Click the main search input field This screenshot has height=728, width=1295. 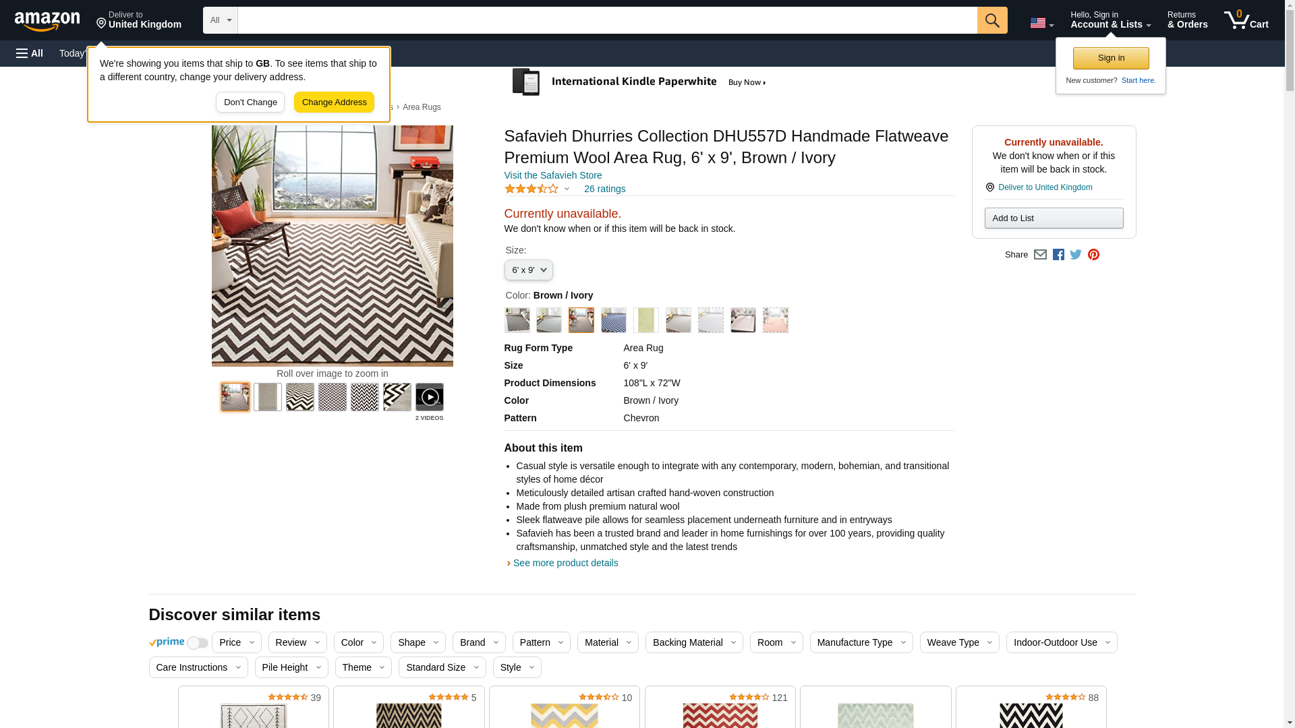point(607,20)
